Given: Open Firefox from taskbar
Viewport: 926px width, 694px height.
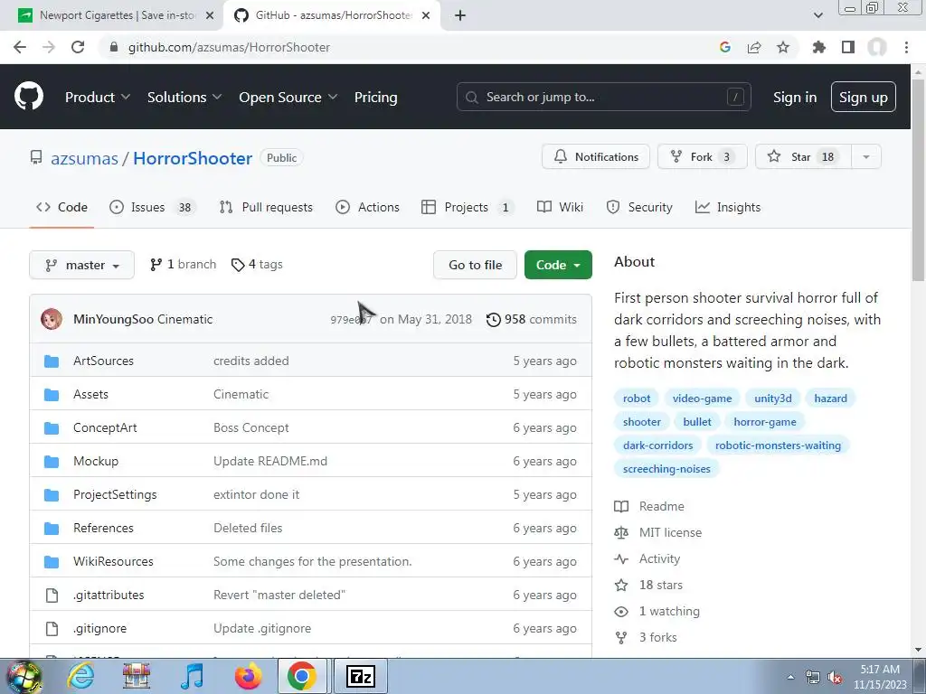Looking at the screenshot, I should (249, 676).
